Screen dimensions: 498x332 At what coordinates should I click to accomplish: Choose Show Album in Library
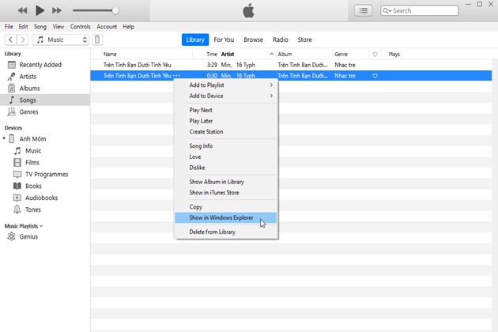[x=226, y=182]
